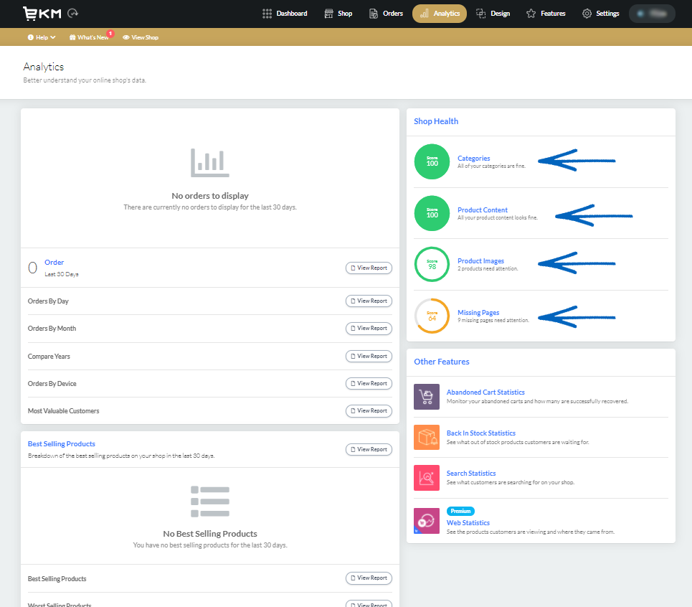Expand the Help dropdown

(40, 37)
